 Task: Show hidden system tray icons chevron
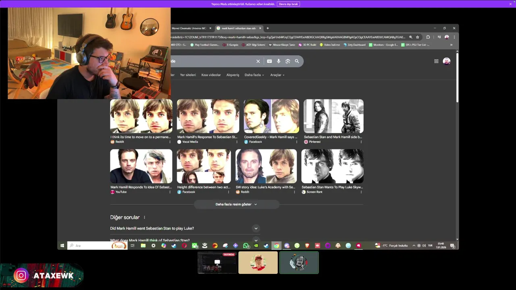coord(414,245)
